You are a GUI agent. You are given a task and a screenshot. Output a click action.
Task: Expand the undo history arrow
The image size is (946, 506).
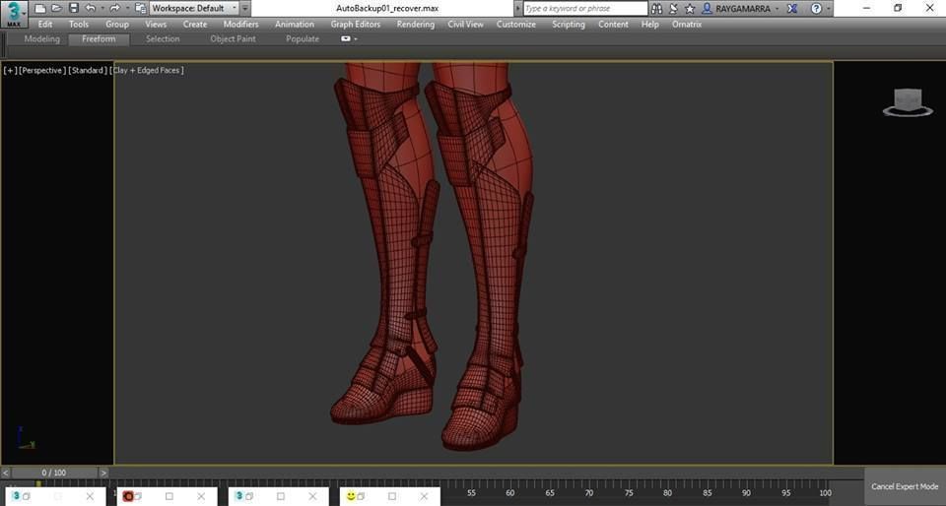(101, 9)
